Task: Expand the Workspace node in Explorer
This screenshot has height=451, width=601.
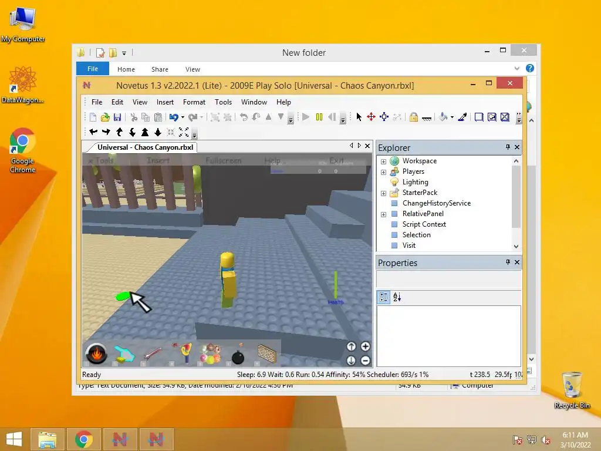Action: click(383, 161)
